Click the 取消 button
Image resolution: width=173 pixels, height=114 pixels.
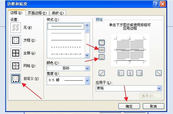(x=154, y=106)
